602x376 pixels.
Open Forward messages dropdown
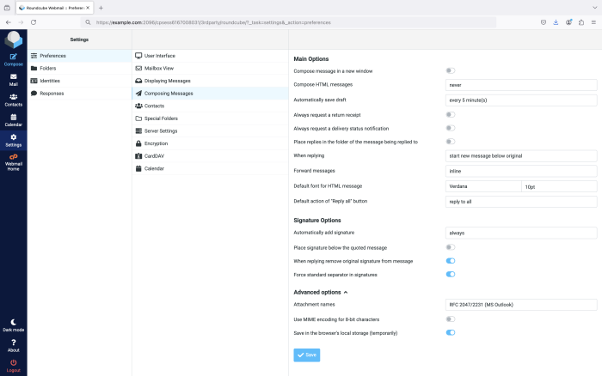(x=521, y=171)
